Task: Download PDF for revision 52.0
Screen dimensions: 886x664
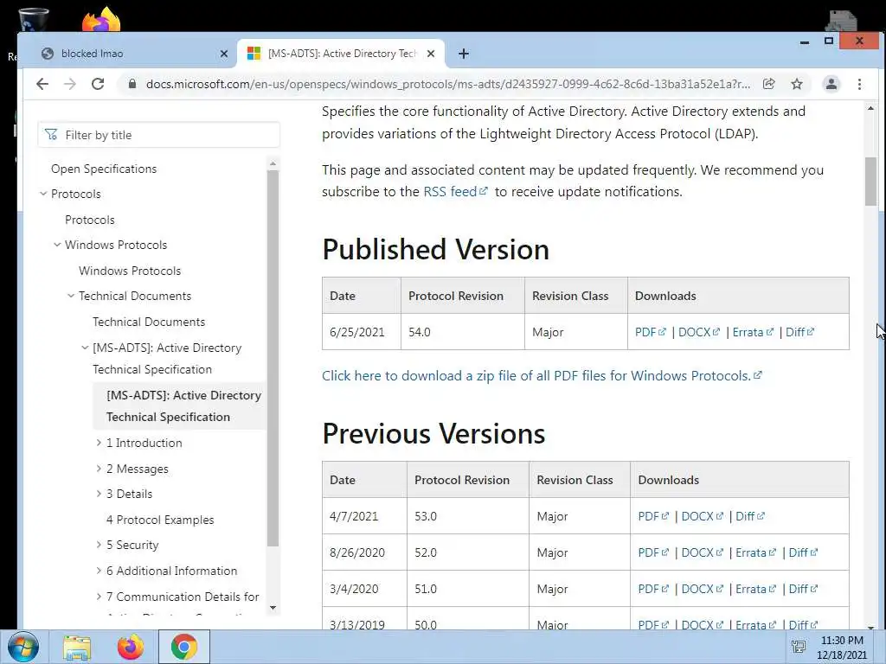Action: point(652,552)
